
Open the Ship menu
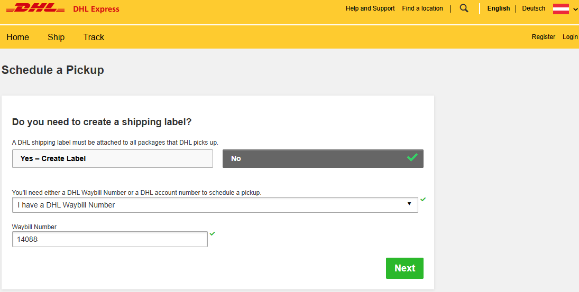coord(56,37)
